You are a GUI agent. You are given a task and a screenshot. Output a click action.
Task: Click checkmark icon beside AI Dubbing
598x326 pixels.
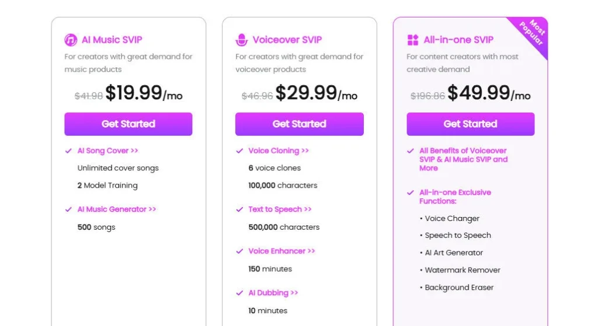(239, 293)
